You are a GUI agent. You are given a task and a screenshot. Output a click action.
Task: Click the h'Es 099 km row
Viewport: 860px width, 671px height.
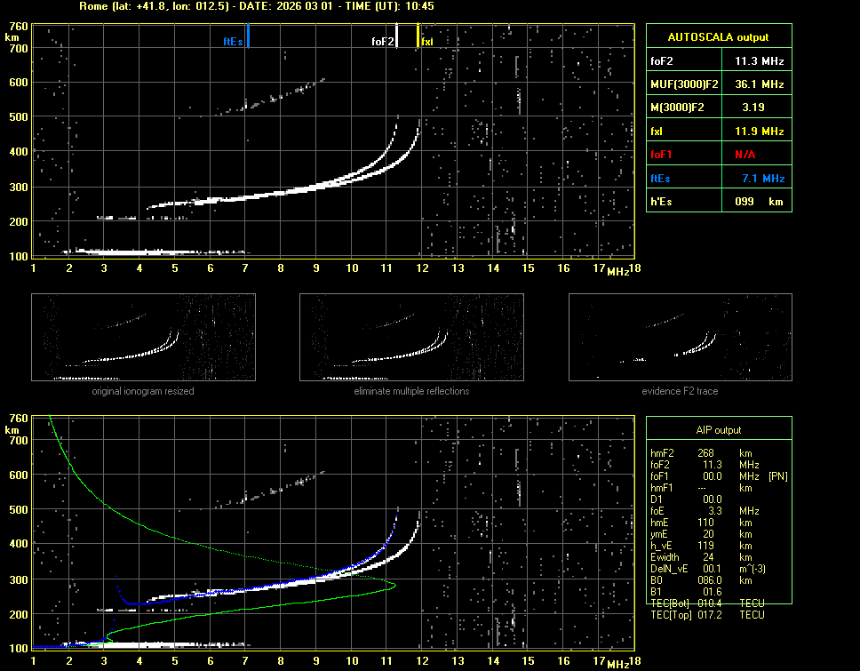point(718,202)
